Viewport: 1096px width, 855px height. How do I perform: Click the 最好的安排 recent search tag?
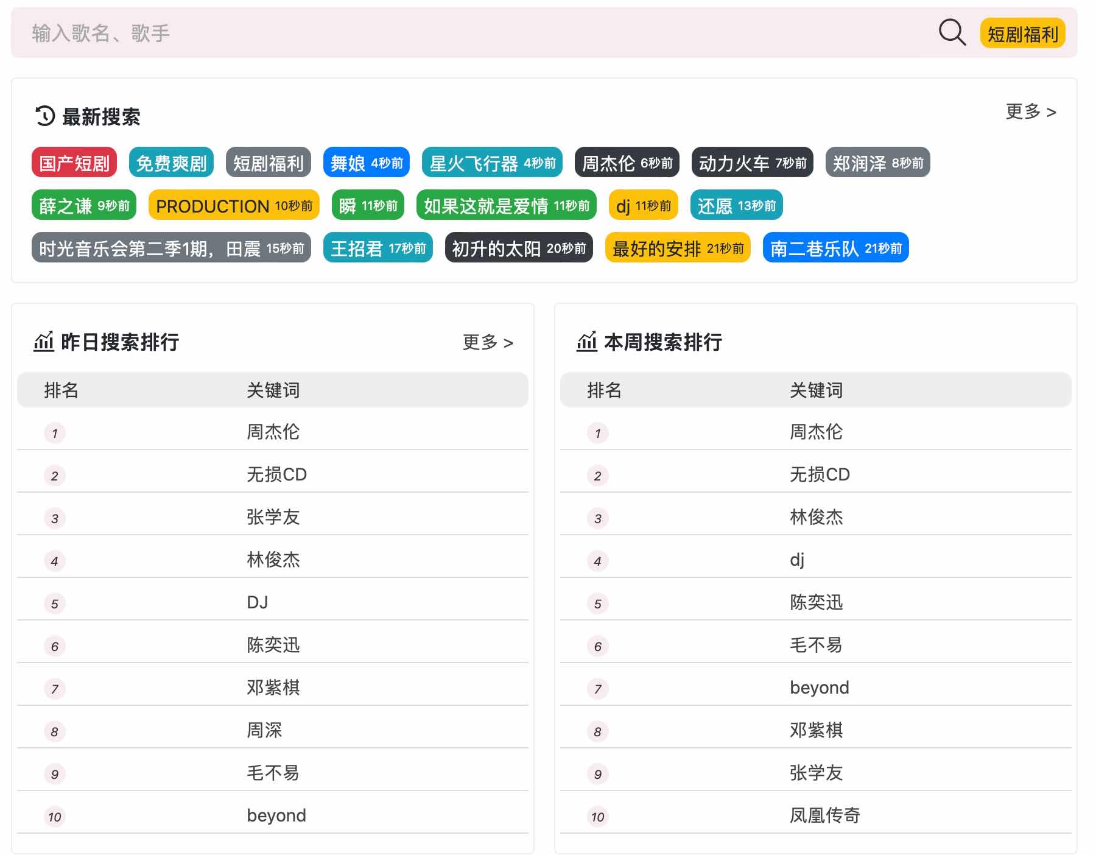(678, 248)
